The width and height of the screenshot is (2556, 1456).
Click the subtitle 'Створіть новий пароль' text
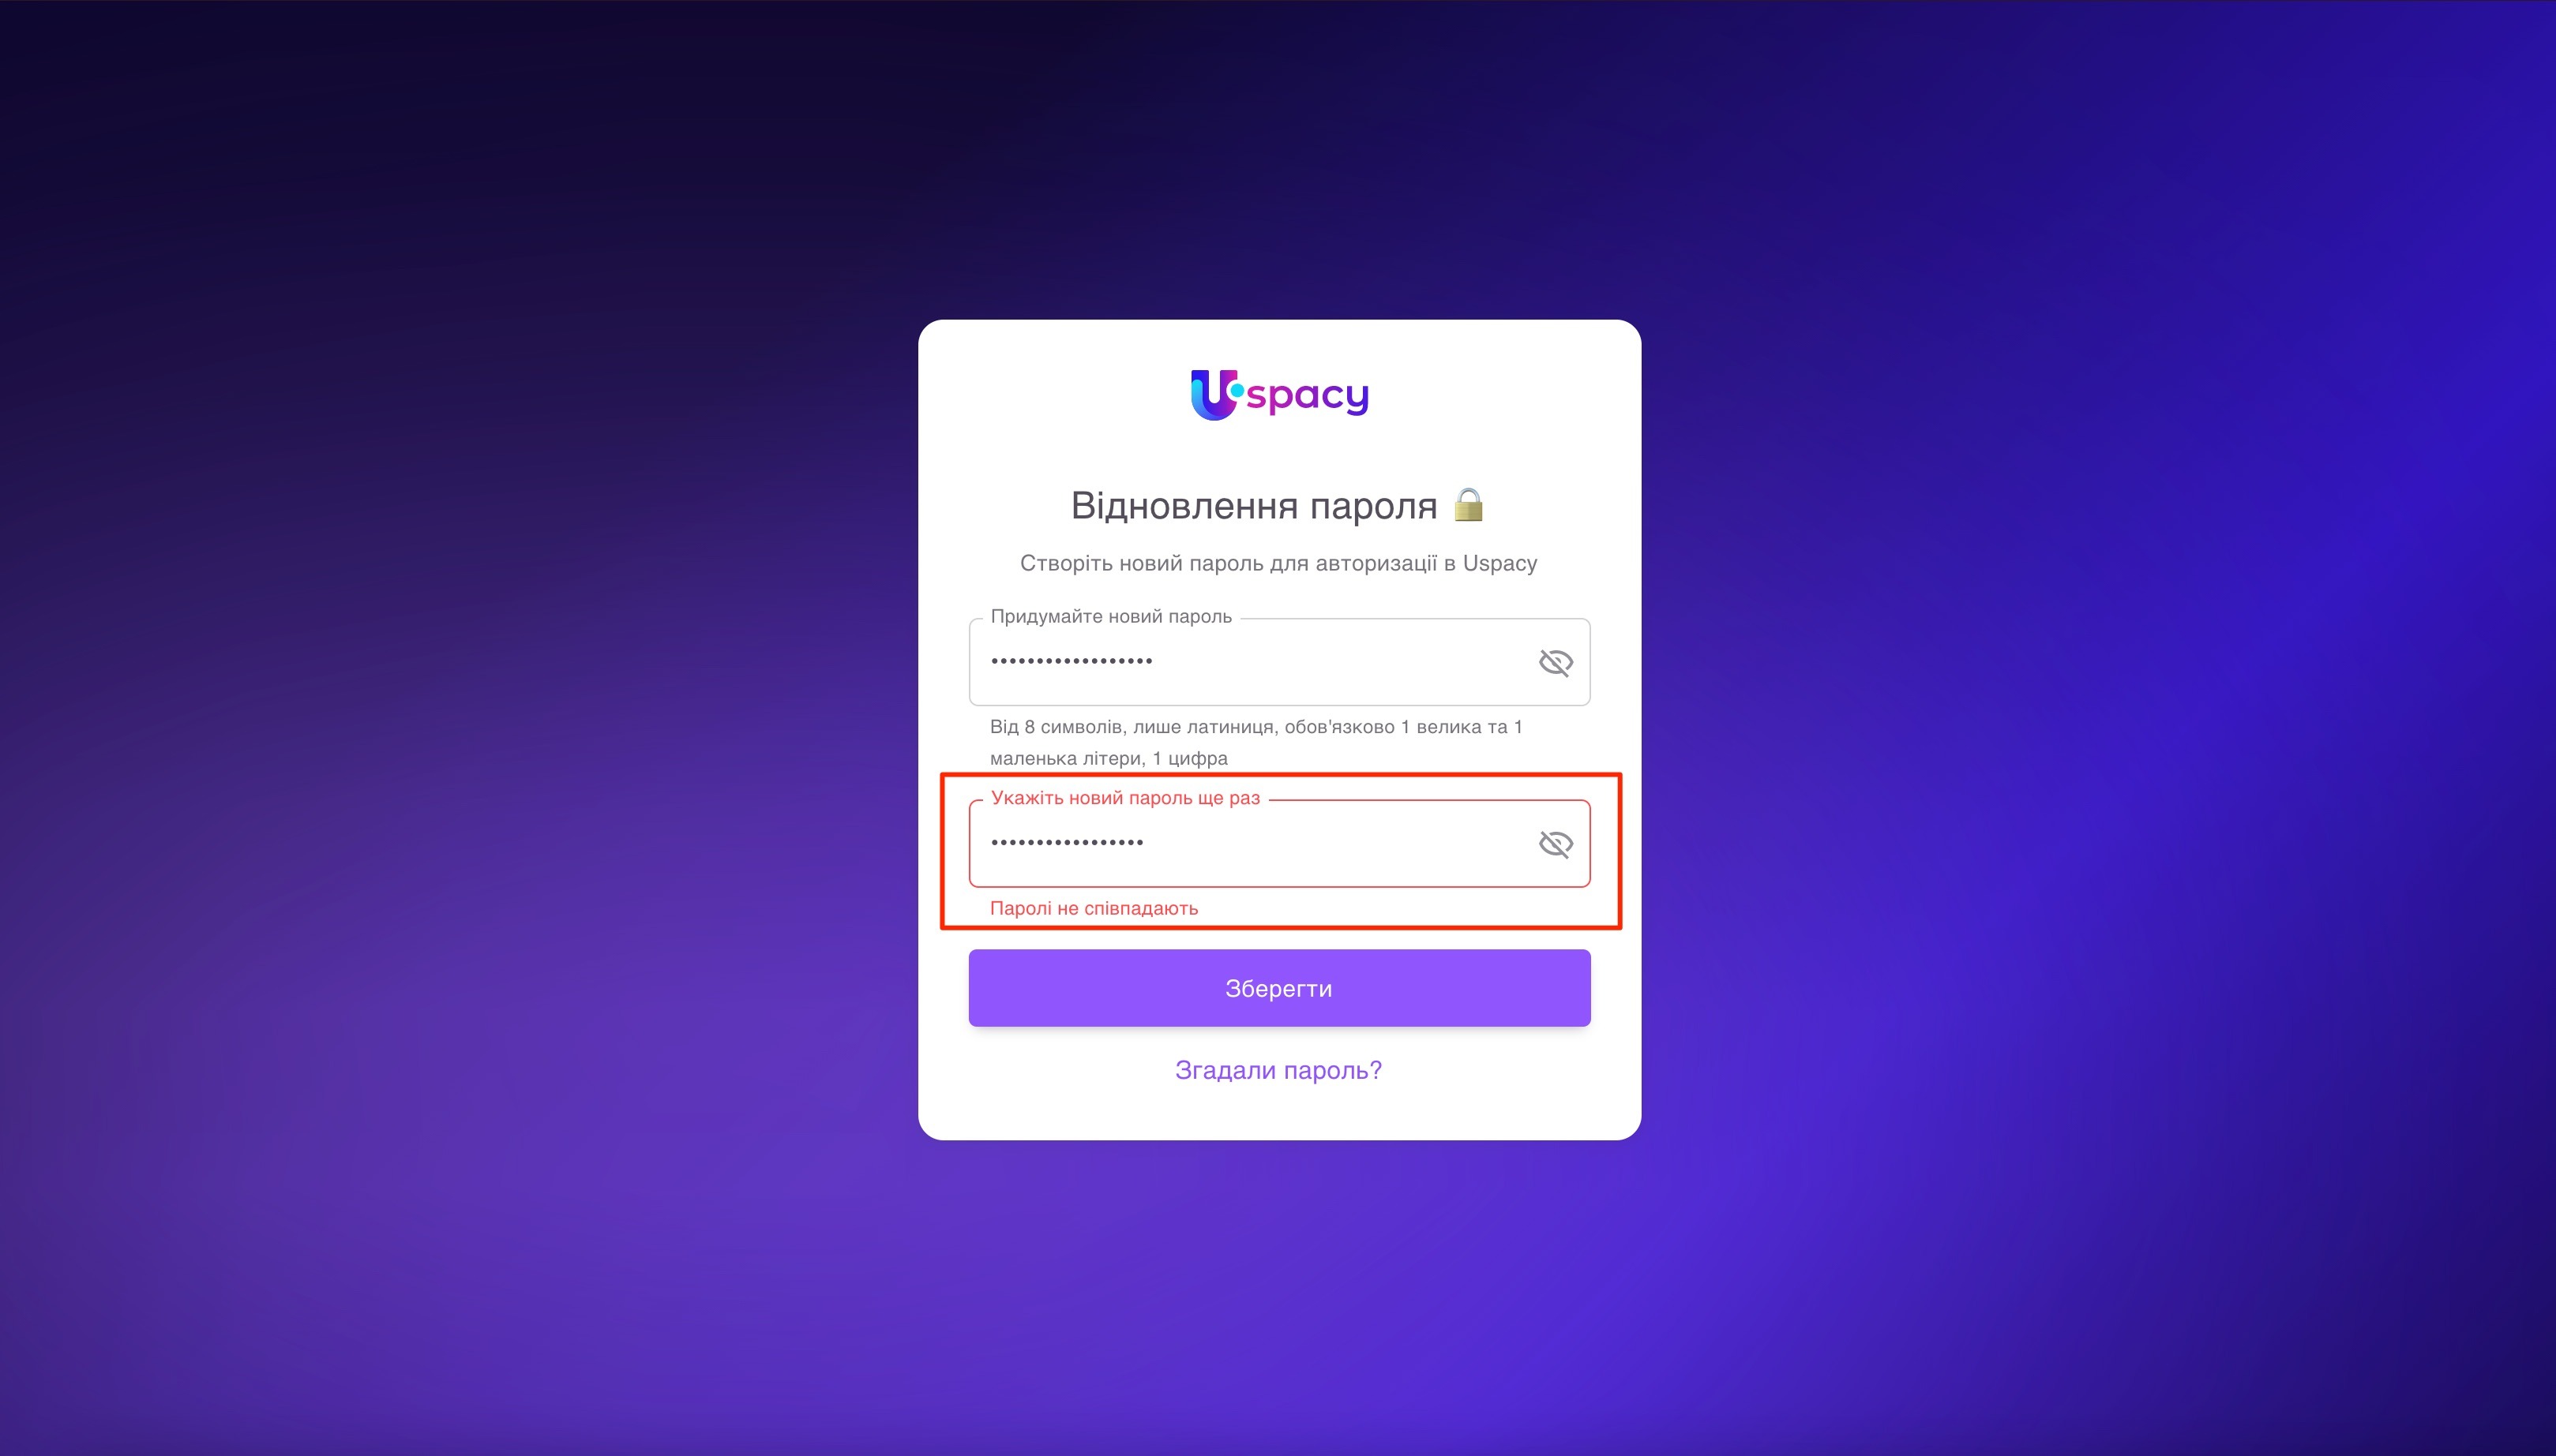click(1278, 563)
